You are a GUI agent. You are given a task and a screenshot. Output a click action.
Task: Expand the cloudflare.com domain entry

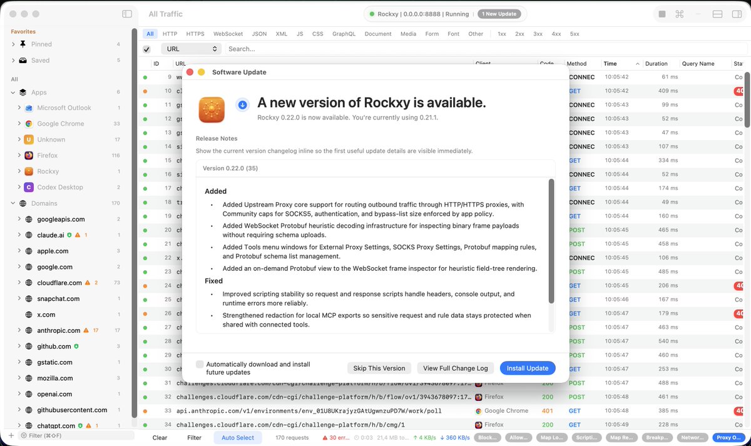tap(19, 283)
